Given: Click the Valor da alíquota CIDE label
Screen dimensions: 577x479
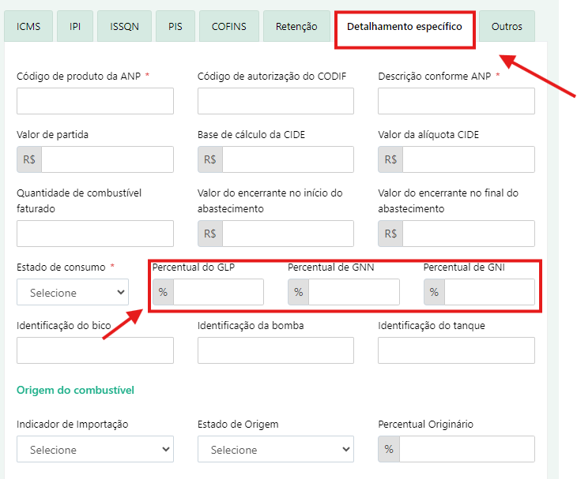Looking at the screenshot, I should 428,134.
